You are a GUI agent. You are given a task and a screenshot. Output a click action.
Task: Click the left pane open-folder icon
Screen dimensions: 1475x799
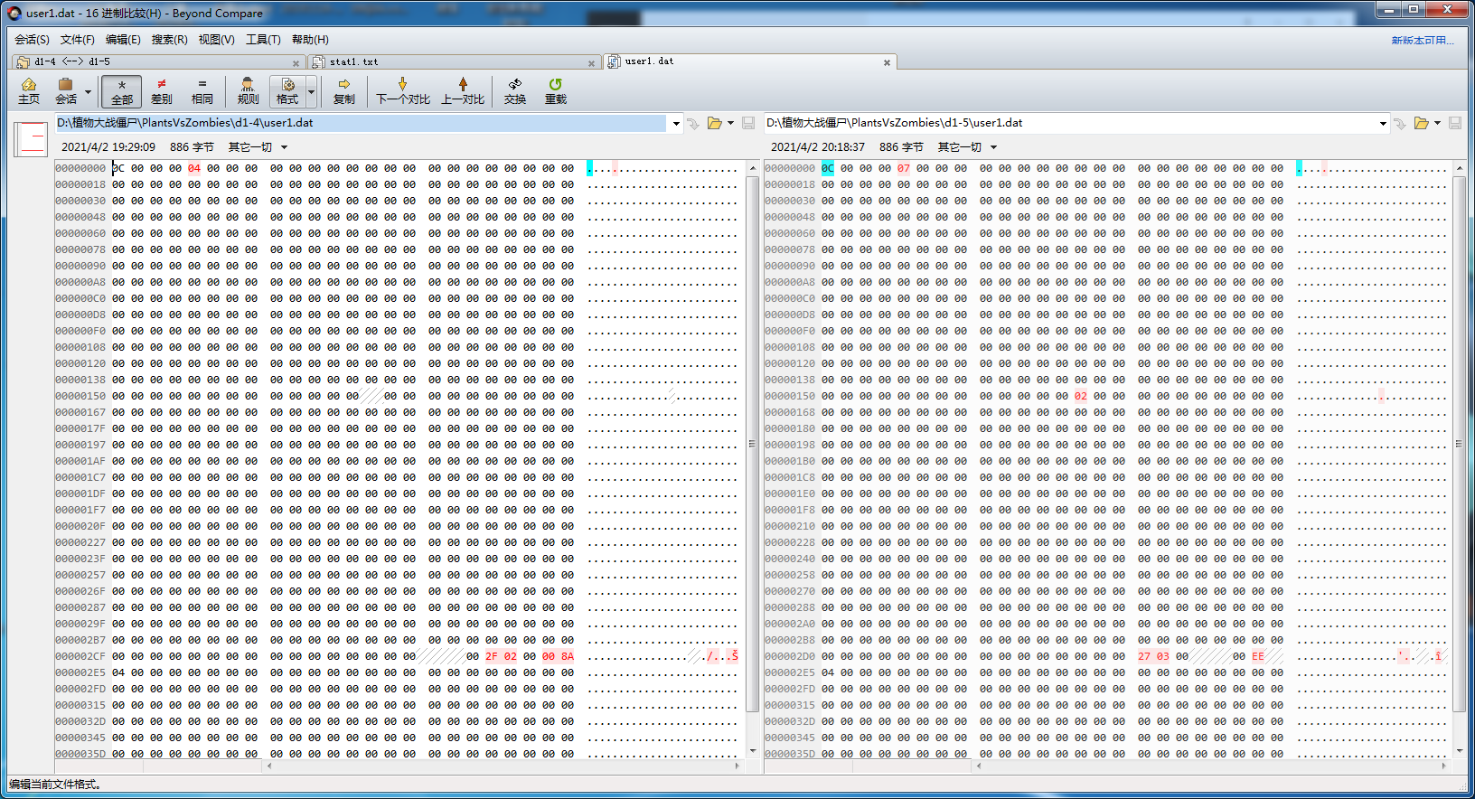pyautogui.click(x=715, y=124)
